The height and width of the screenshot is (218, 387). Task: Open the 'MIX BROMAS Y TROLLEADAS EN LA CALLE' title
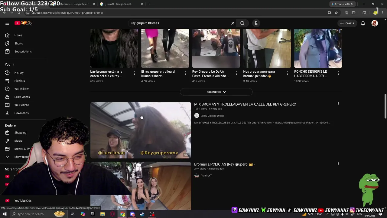point(245,104)
